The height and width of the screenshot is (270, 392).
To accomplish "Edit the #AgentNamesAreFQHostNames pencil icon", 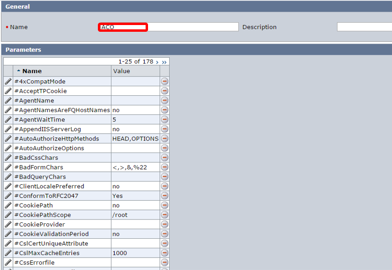I will [x=8, y=110].
